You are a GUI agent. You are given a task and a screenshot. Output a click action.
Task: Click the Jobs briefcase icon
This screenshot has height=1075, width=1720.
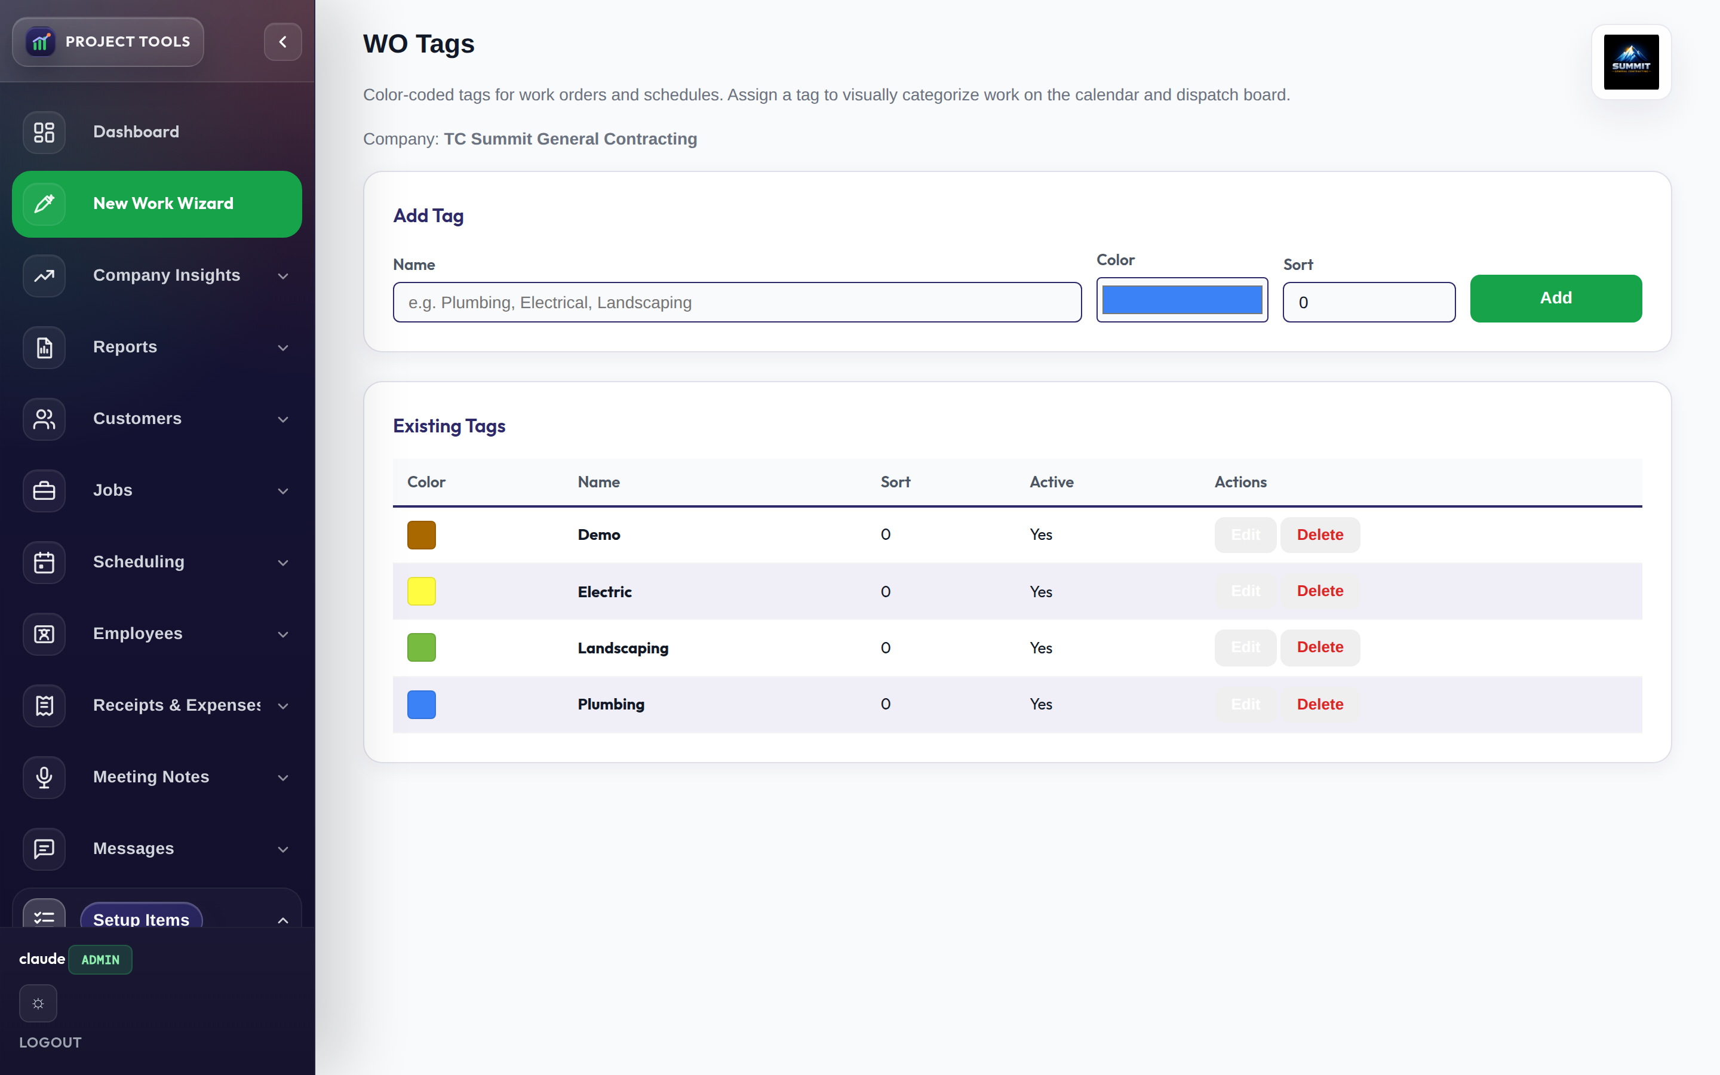44,490
